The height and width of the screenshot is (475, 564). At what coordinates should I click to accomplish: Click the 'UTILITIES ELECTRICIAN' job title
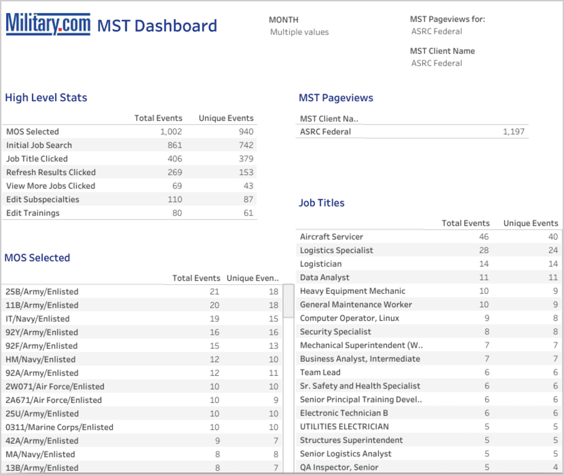344,426
